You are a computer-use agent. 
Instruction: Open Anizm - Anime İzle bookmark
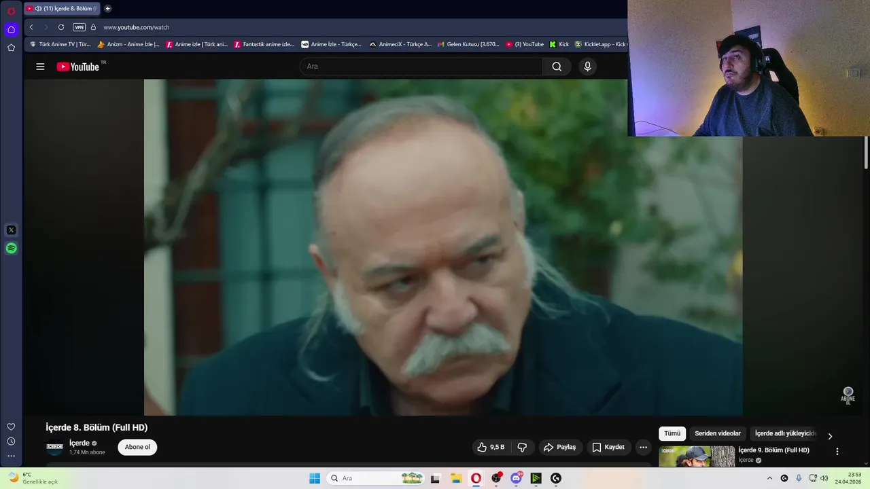[128, 44]
